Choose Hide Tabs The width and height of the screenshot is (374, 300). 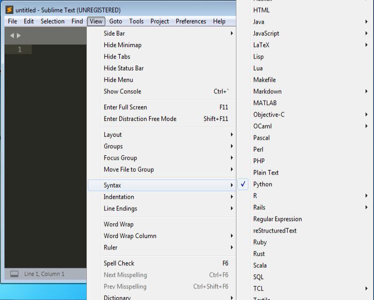(x=162, y=57)
